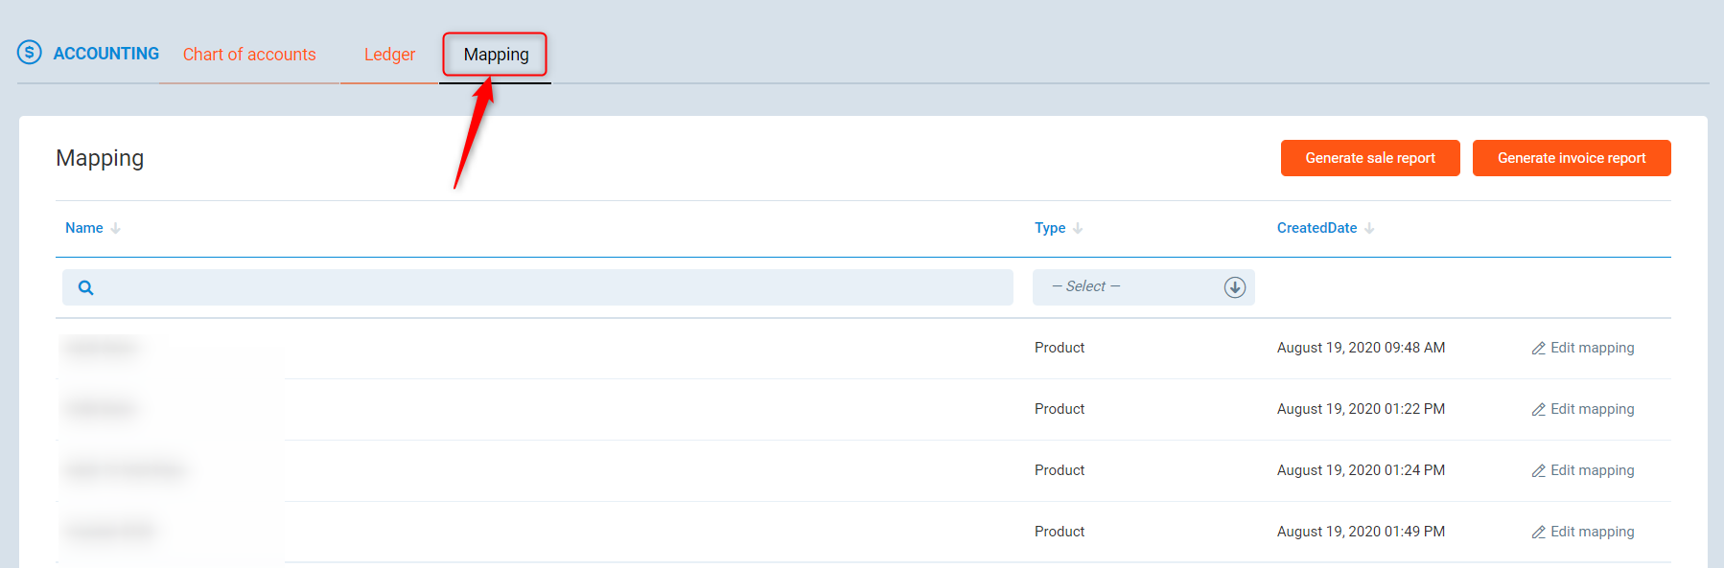
Task: Click the Accounting dollar sign icon
Action: tap(30, 53)
